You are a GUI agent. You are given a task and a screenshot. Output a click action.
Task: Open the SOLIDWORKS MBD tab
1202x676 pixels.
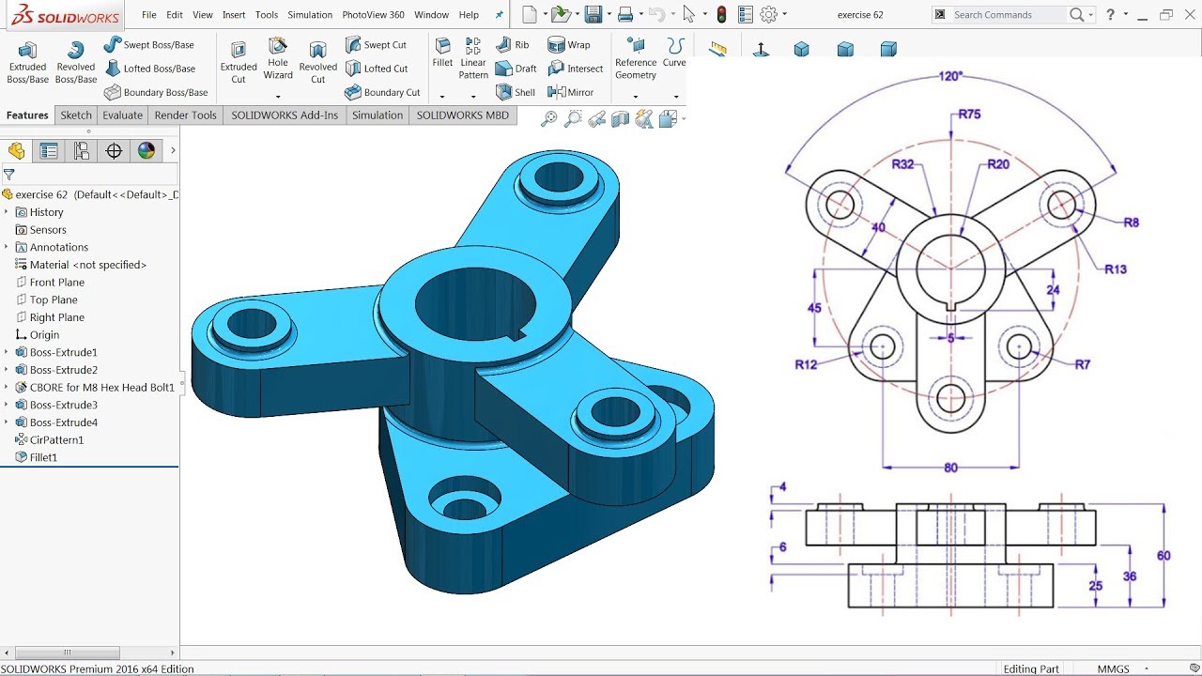tap(463, 115)
